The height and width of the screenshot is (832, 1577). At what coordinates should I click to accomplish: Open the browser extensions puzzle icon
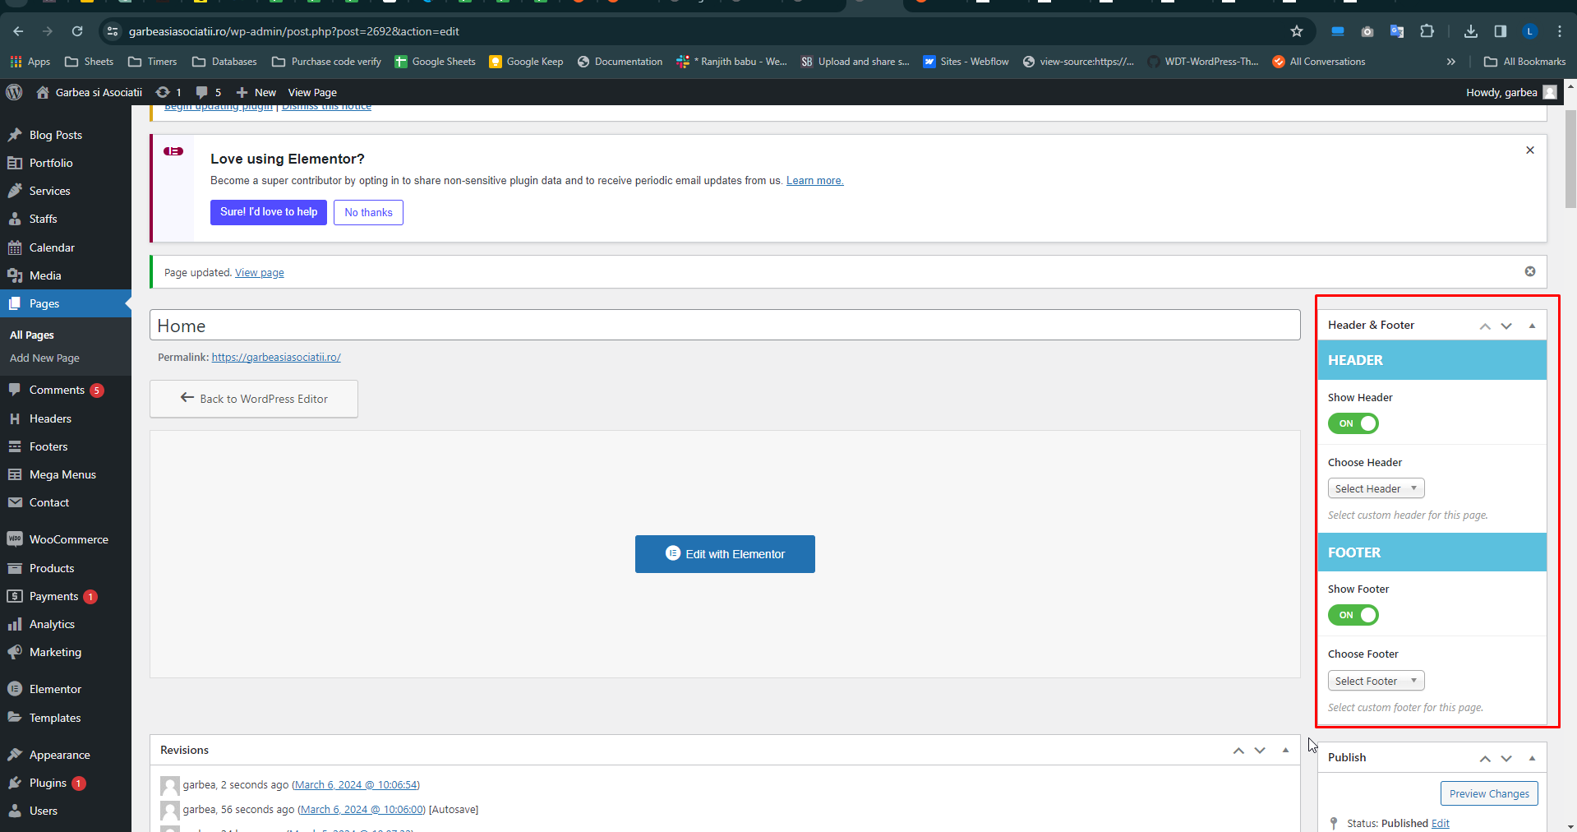point(1427,31)
